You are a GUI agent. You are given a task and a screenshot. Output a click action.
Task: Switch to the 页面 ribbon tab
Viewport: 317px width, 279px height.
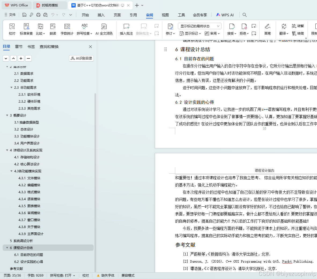coord(117,15)
